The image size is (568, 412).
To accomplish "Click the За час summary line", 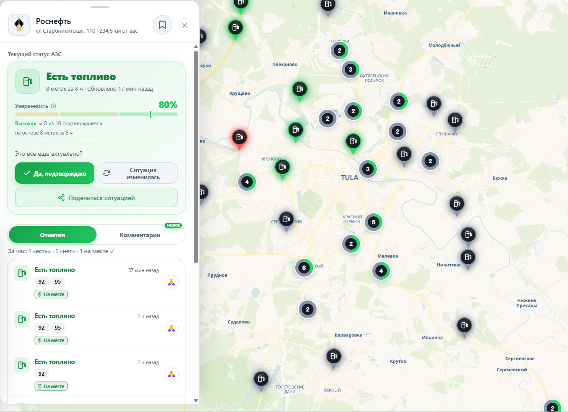I will (62, 251).
